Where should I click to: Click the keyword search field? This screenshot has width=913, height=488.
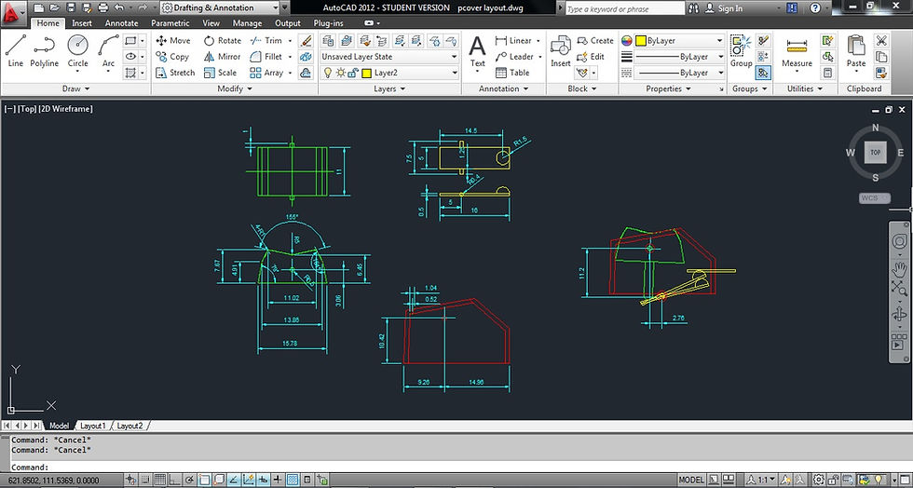[624, 8]
